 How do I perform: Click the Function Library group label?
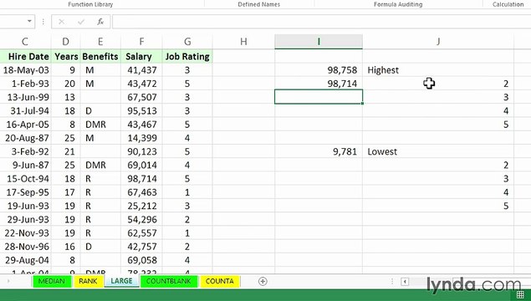90,4
